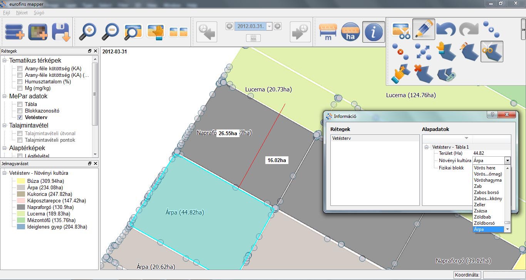Image resolution: width=526 pixels, height=280 pixels.
Task: Collapse the Tematikus térképek tree group
Action: 5,61
